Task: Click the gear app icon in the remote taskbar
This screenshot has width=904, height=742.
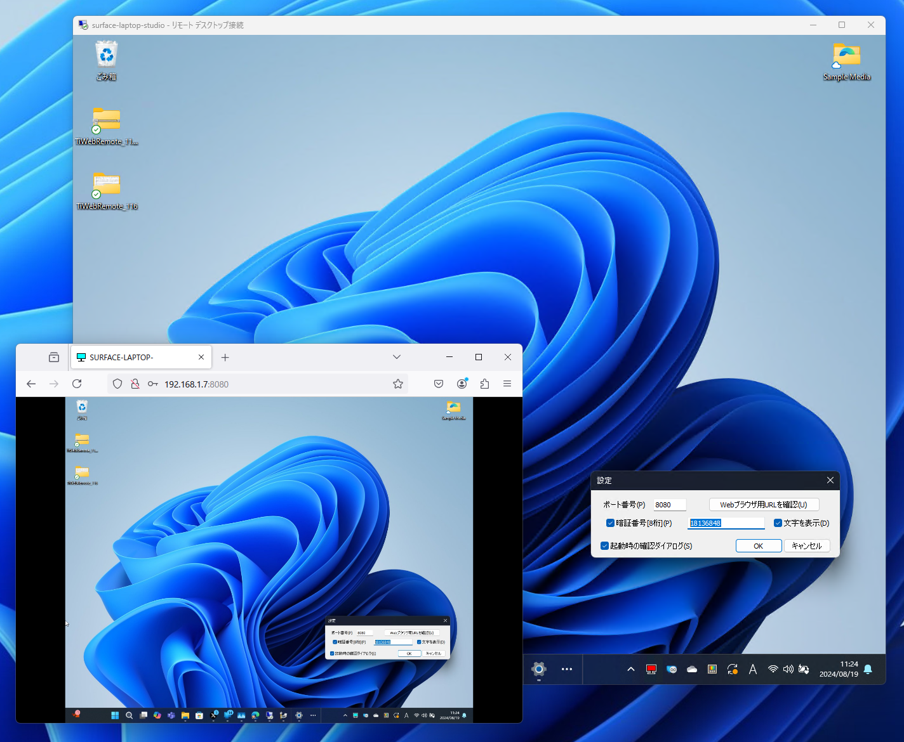Action: point(539,669)
